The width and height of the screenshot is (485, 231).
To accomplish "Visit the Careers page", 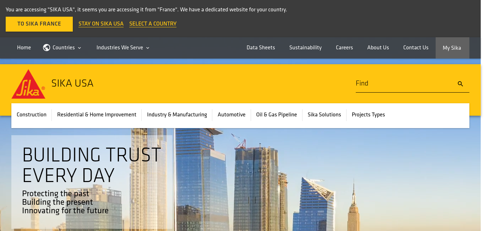I will [344, 48].
